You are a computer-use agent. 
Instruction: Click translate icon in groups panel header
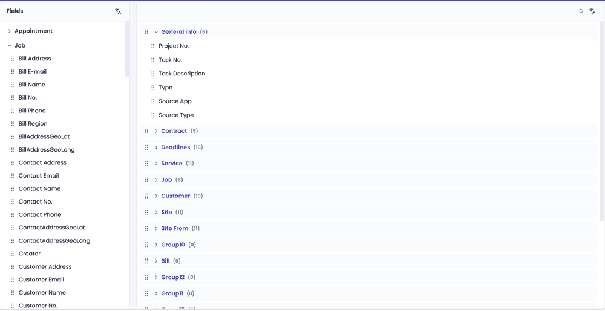point(593,11)
